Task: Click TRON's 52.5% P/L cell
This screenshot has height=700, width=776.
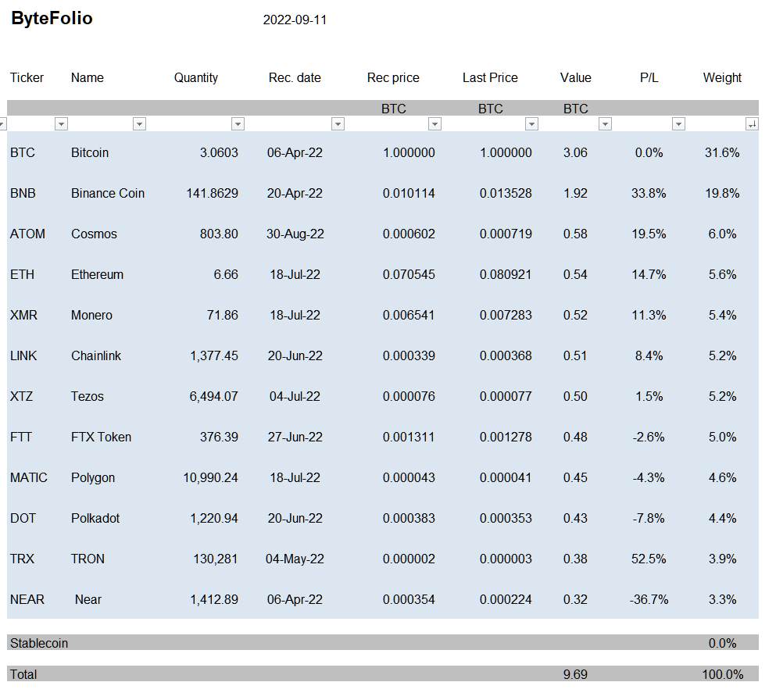Action: click(649, 559)
